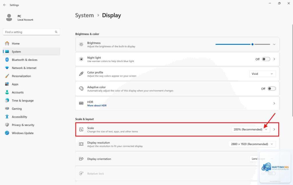This screenshot has width=293, height=185.
Task: Open Privacy & security settings
Action: coord(23,125)
